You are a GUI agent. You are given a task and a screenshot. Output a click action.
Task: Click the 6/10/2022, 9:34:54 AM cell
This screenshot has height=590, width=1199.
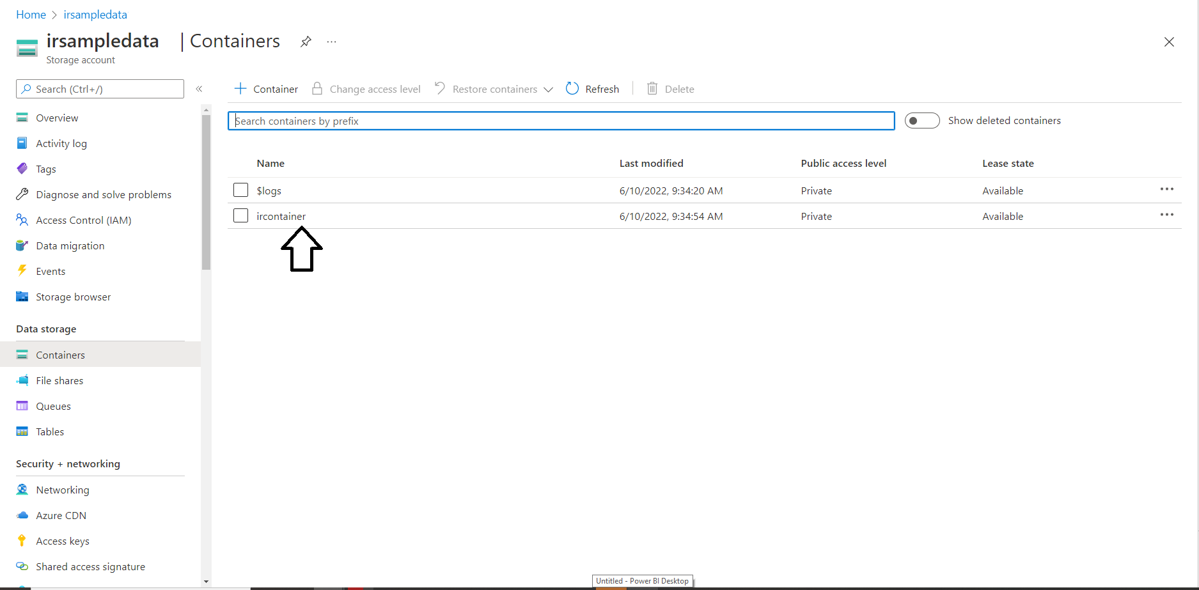(671, 216)
